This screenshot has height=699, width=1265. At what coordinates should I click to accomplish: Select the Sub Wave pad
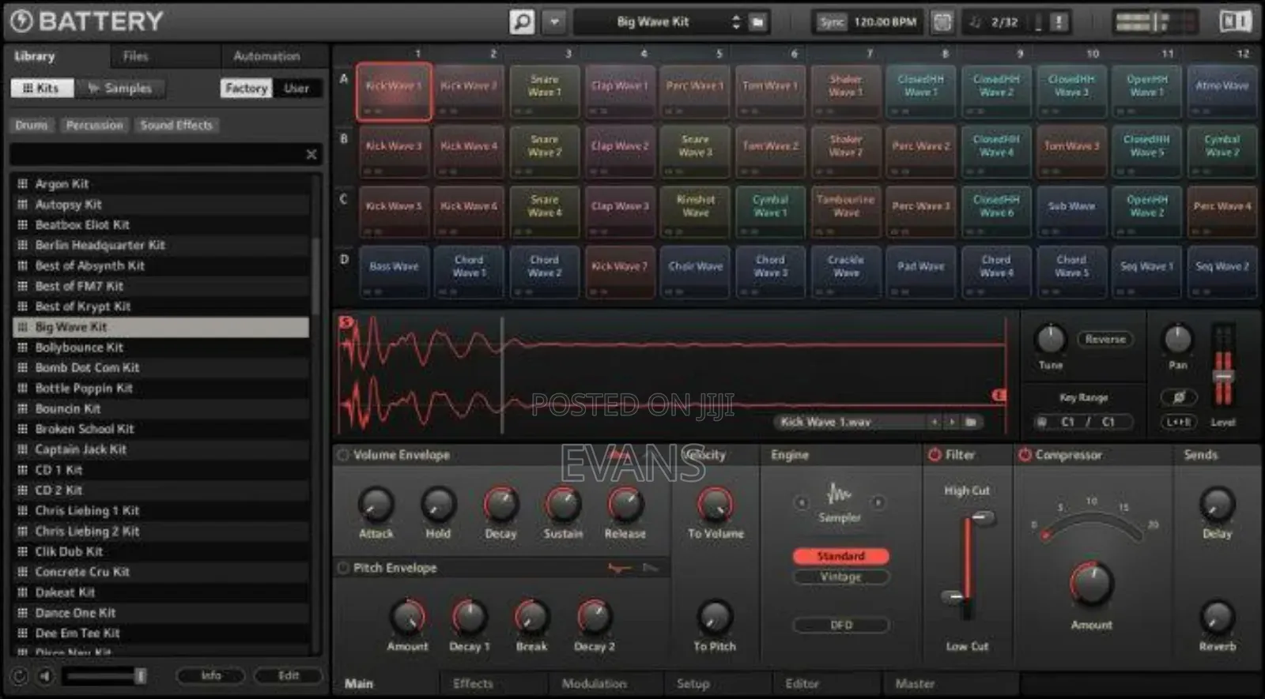point(1072,212)
